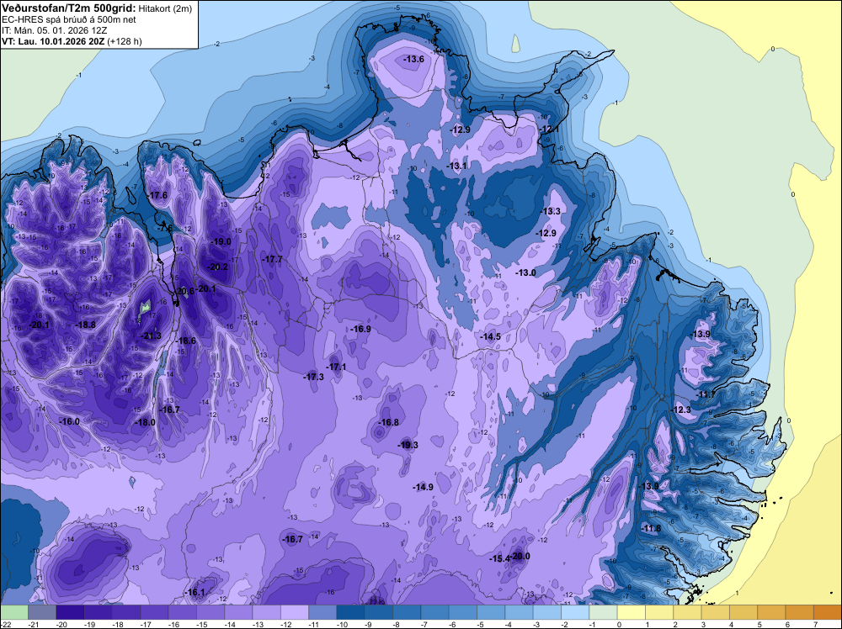Select the -18.0 temperature value
The image size is (842, 629).
145,422
